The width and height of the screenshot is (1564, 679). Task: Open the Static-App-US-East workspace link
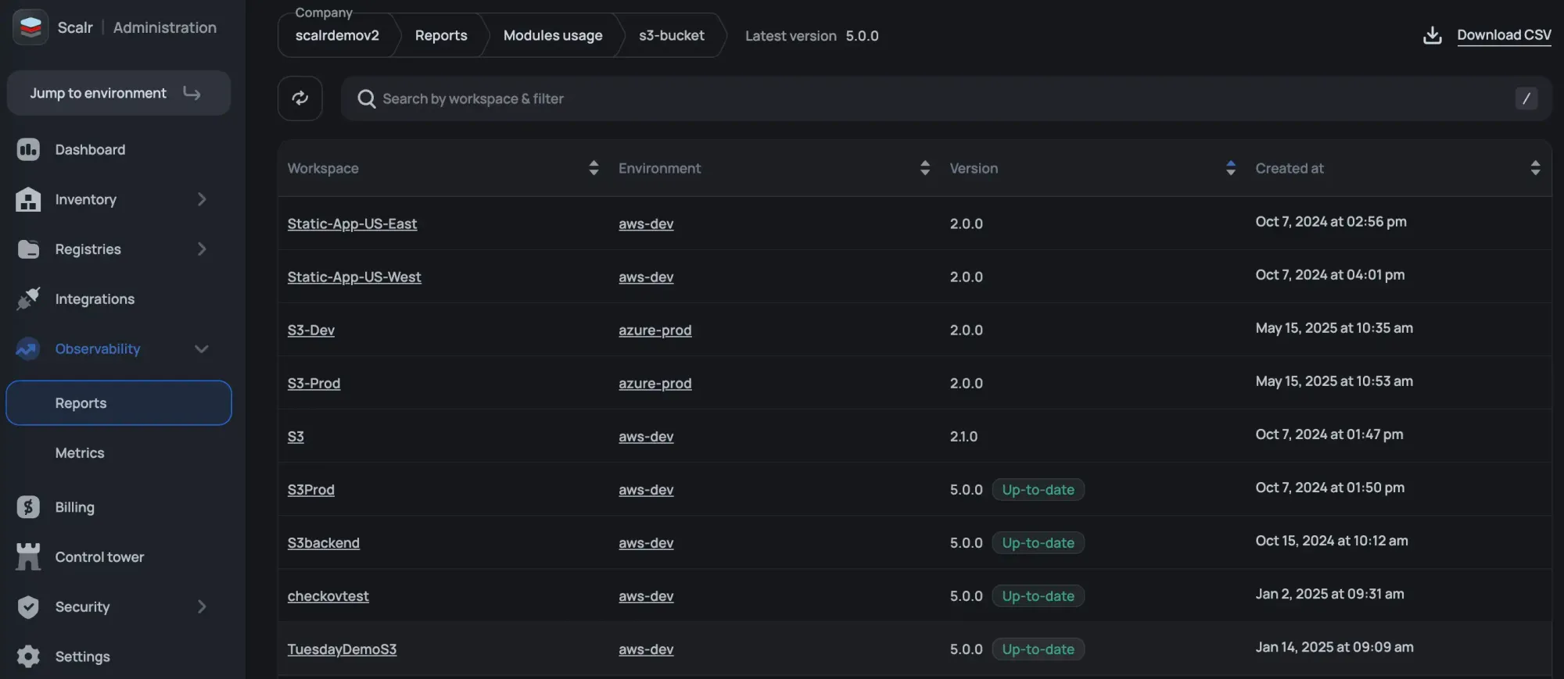pyautogui.click(x=352, y=223)
